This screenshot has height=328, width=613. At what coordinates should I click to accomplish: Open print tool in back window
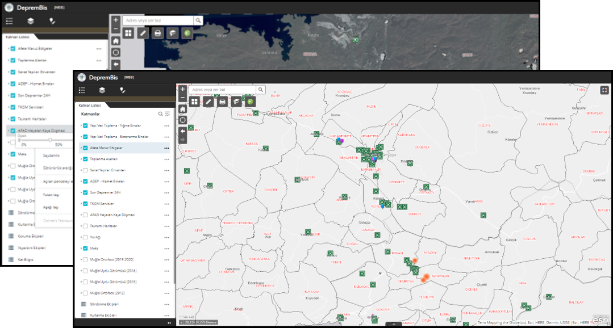[x=157, y=33]
